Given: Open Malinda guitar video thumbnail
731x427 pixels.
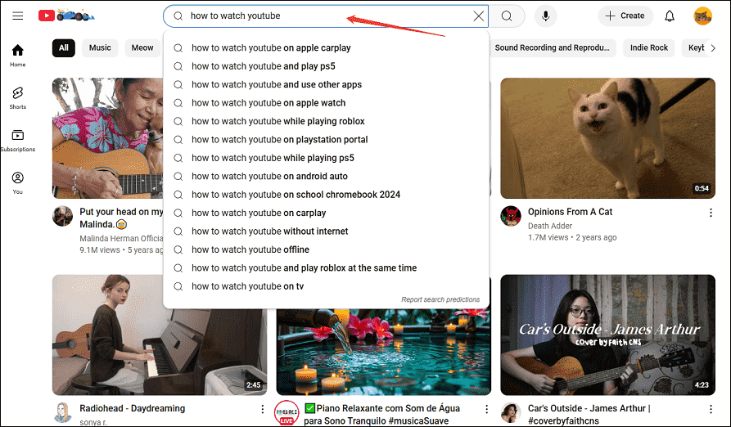Looking at the screenshot, I should click(x=108, y=138).
